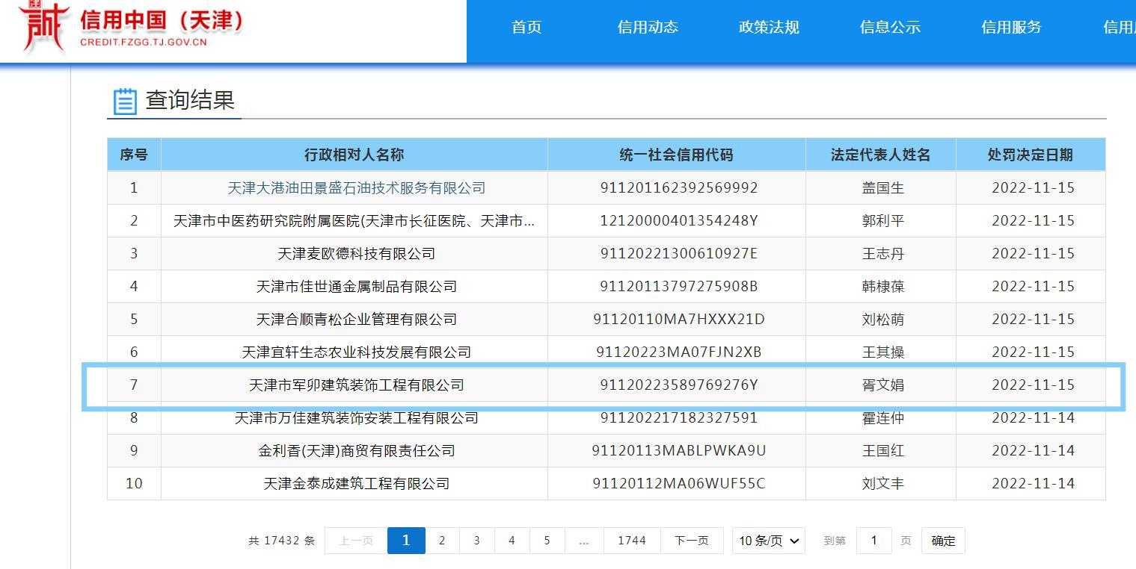Screen dimensions: 1136x569
Task: Click the 上一页 pagination button
Action: pos(356,541)
